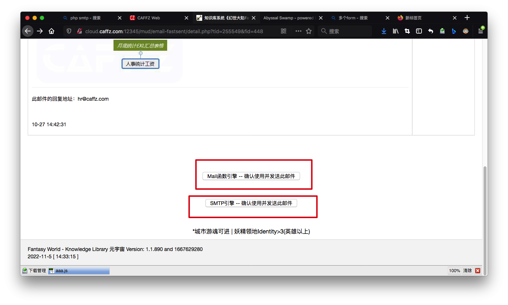Open the avatar extension icon in toolbar
Viewport: 508px width, 305px height.
[x=465, y=31]
